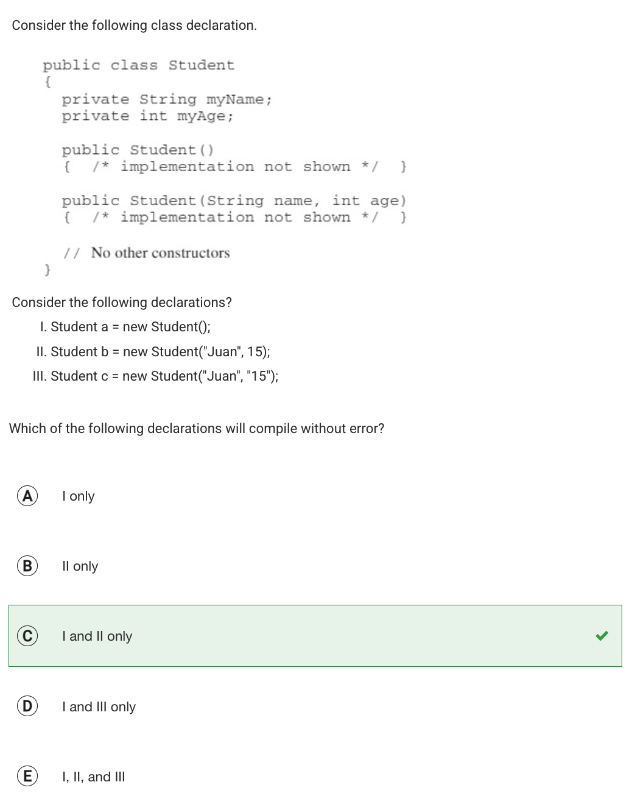
Task: Select the circled letter E option
Action: click(x=27, y=777)
